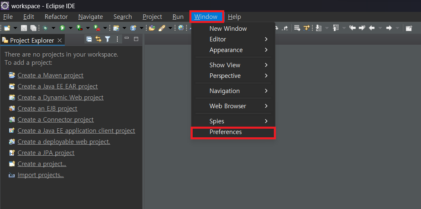This screenshot has width=421, height=209.
Task: Click the New Dynamic Web Project icon
Action: 116,28
